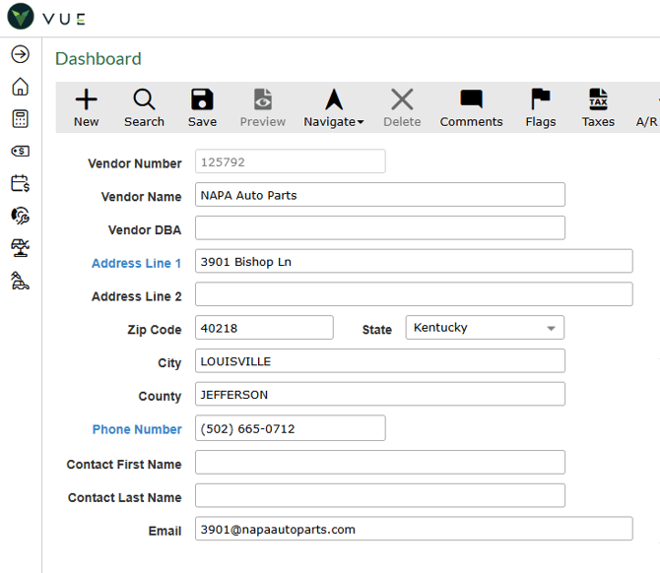Open the calculator icon in sidebar
Viewport: 660px width, 573px height.
[x=20, y=119]
